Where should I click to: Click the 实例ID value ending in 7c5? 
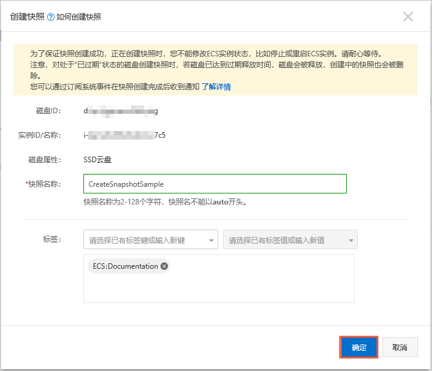coord(124,135)
